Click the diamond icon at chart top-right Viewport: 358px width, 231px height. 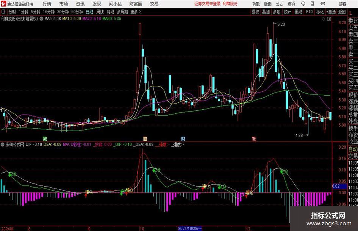coord(323,19)
